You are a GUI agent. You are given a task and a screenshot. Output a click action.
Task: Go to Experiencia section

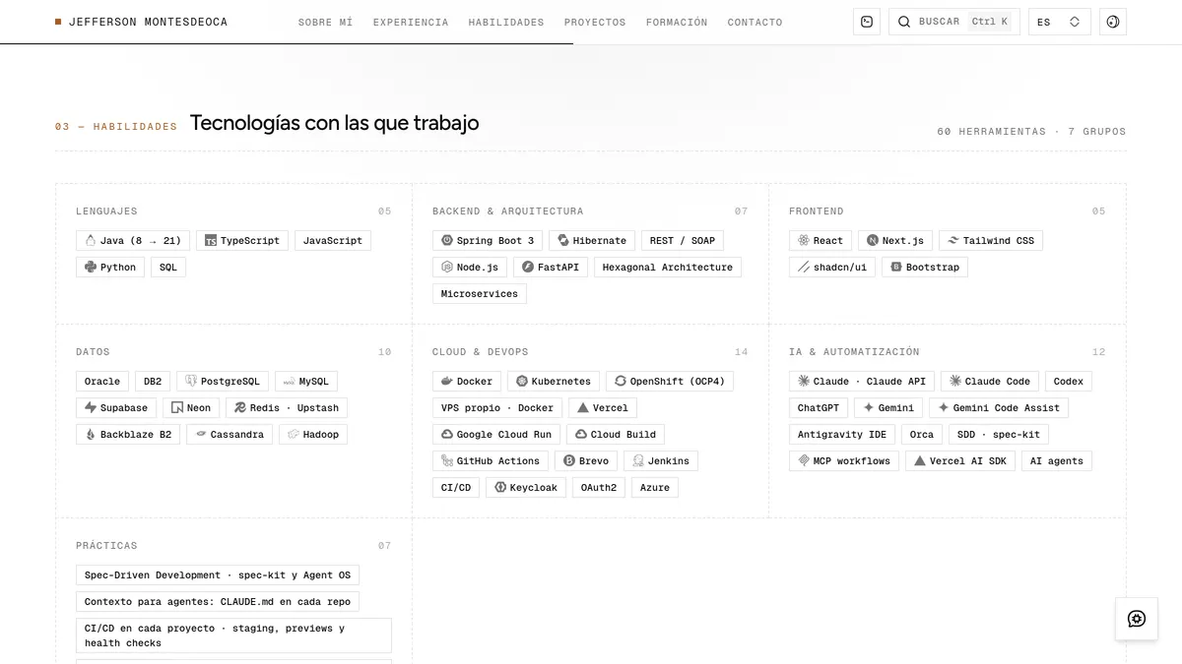[411, 22]
